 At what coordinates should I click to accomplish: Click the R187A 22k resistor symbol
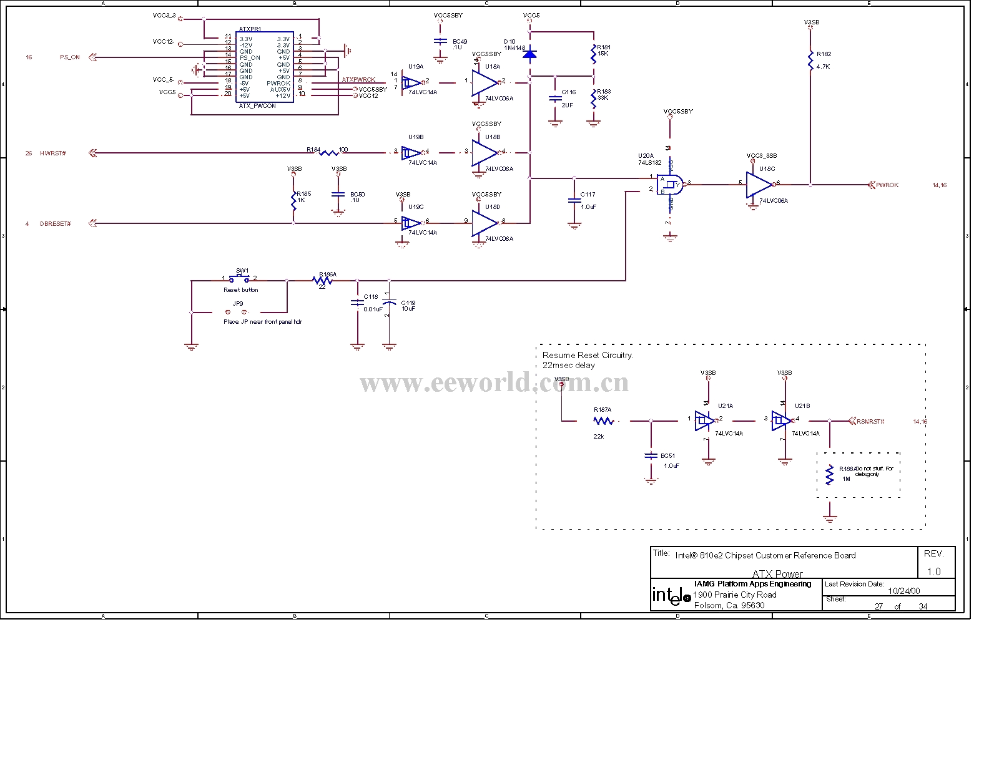603,421
